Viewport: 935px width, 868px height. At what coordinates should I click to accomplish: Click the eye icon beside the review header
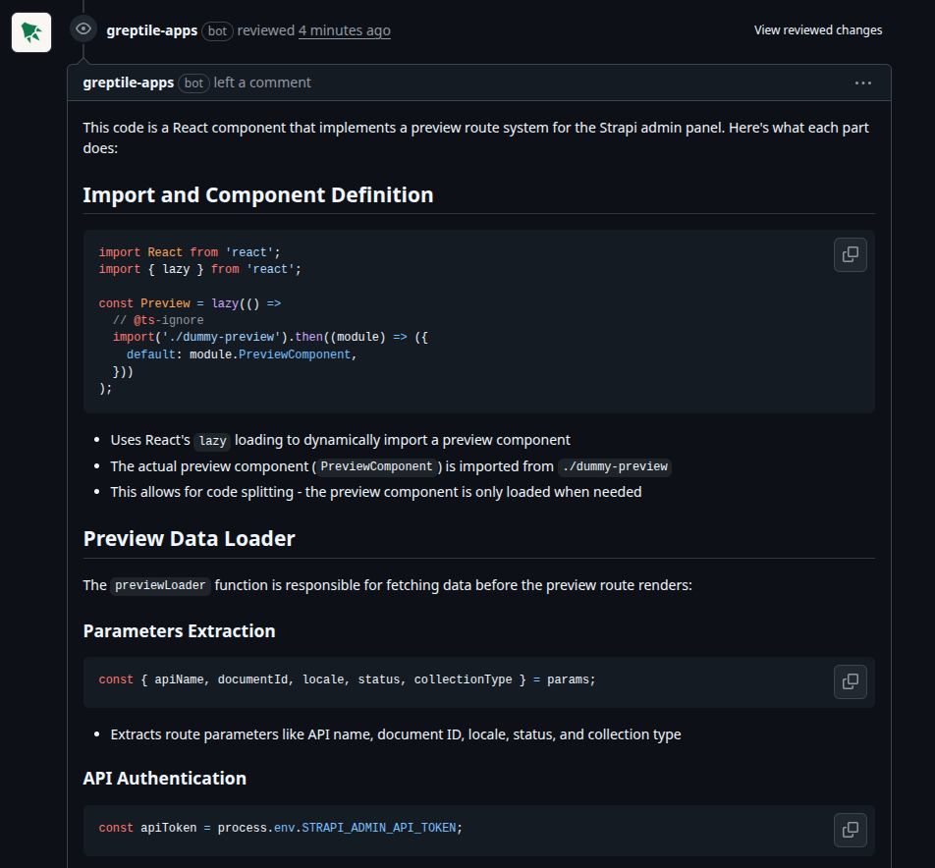point(82,28)
